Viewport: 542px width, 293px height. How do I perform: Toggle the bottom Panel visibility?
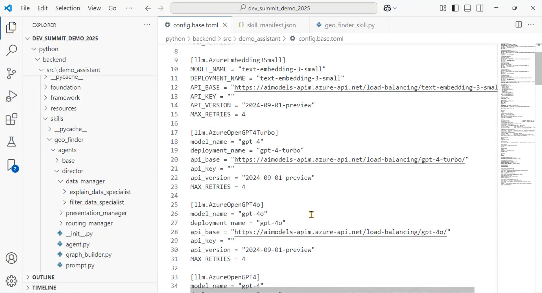coord(467,8)
